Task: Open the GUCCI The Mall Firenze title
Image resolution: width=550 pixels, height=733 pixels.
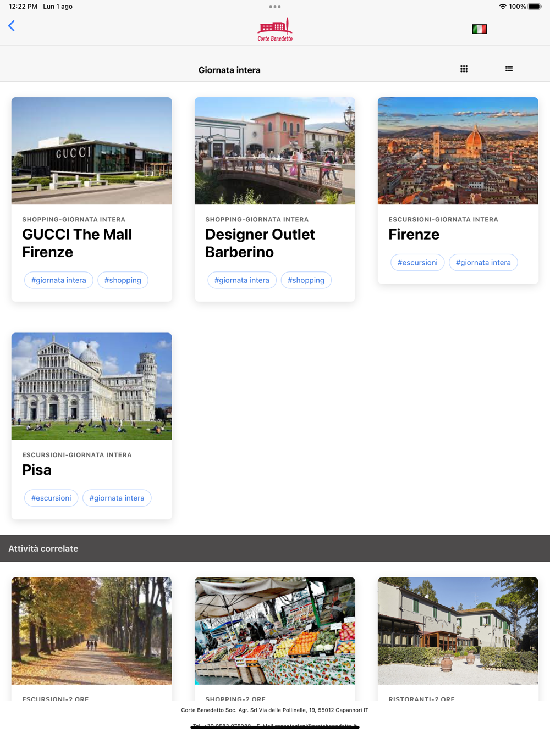Action: click(77, 243)
